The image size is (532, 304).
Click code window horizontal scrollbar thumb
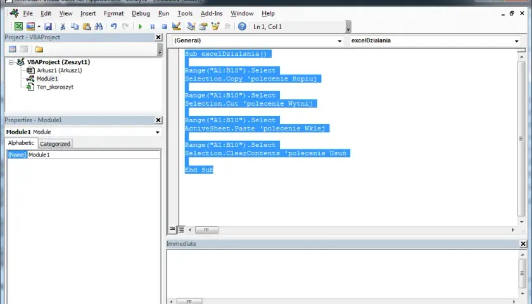(206, 230)
